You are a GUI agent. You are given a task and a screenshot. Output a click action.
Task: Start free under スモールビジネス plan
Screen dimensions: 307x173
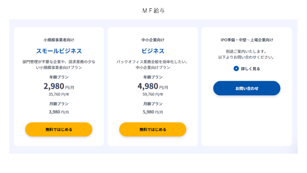tap(59, 130)
